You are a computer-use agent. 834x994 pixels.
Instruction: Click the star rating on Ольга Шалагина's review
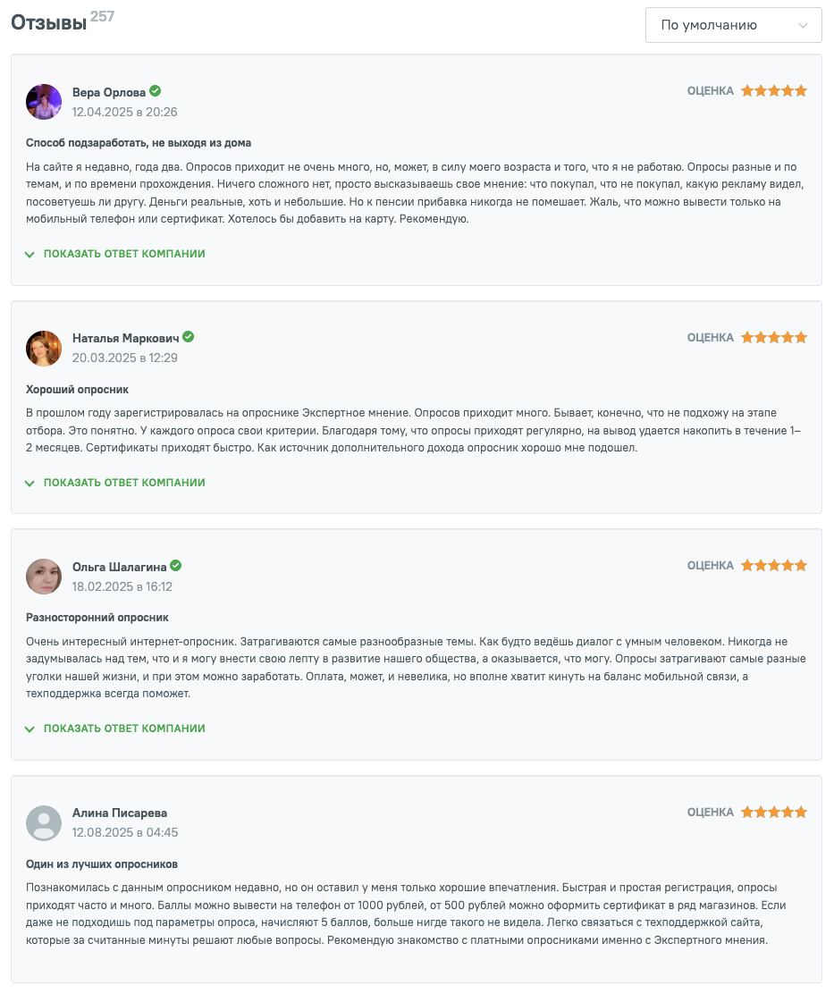pos(773,566)
